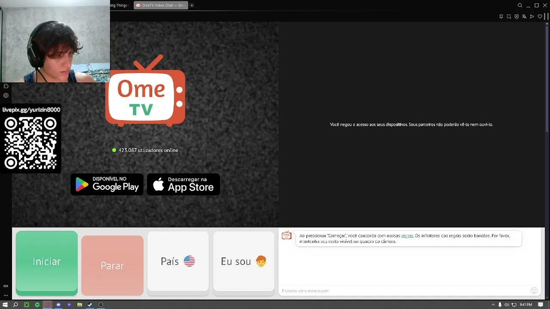550x309 pixels.
Task: Click the OmeTV logo
Action: pyautogui.click(x=145, y=91)
